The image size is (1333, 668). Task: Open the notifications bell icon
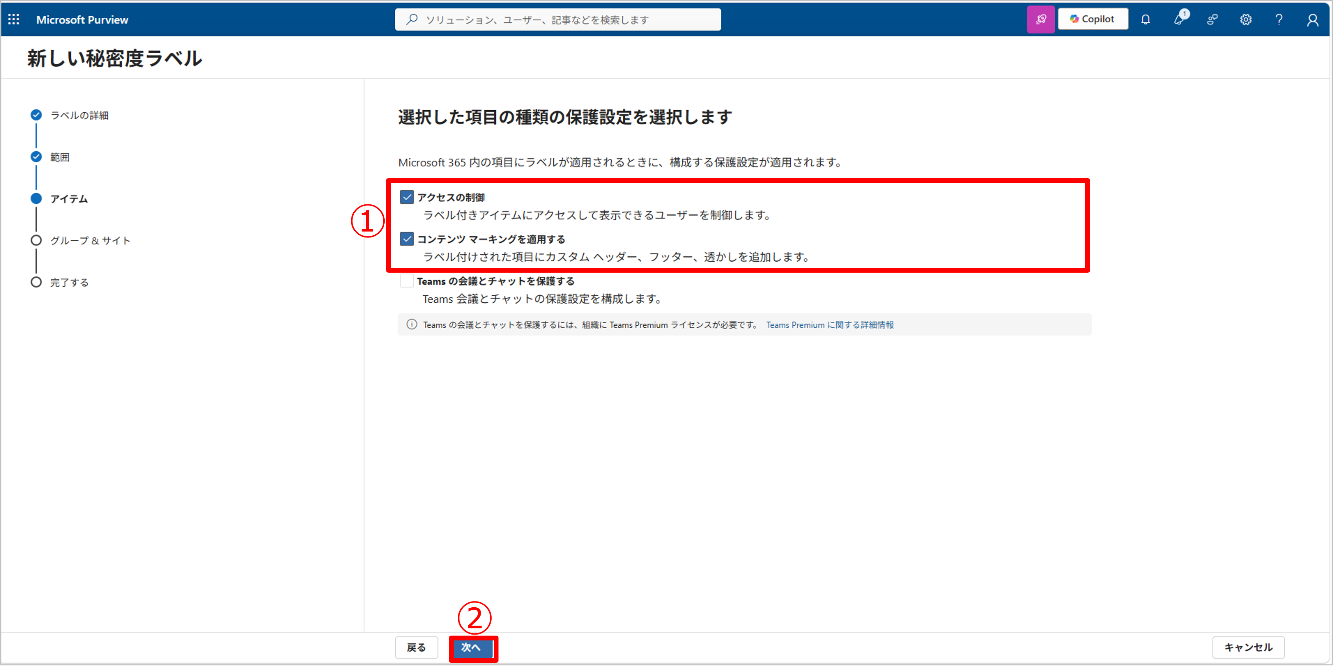(1145, 20)
